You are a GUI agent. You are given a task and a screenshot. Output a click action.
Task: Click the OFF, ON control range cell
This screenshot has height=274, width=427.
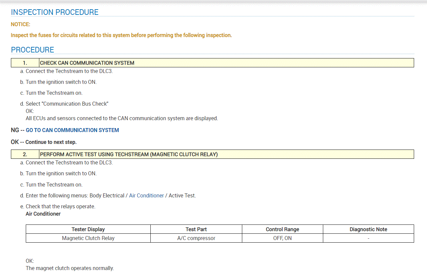pyautogui.click(x=282, y=238)
